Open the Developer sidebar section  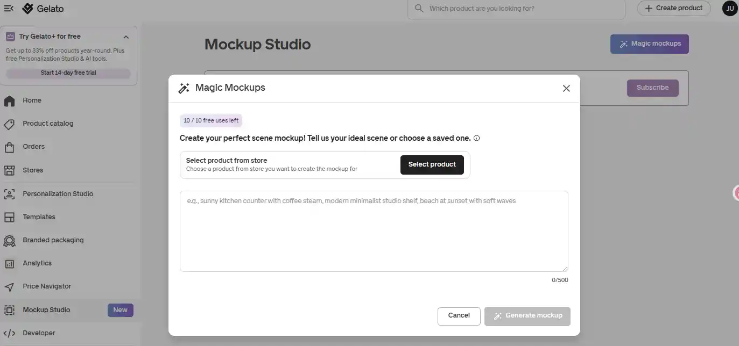pos(39,333)
